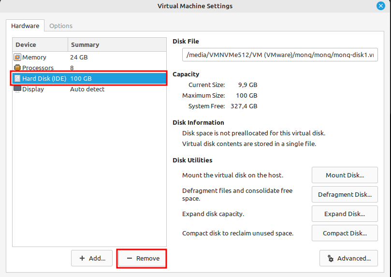Close the Virtual Machine Settings dialog
Viewport: 391px width, 277px height.
pos(381,6)
